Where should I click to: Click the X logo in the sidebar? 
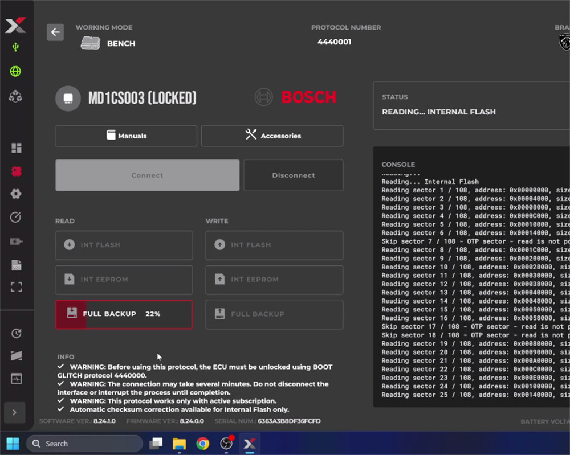coord(15,25)
